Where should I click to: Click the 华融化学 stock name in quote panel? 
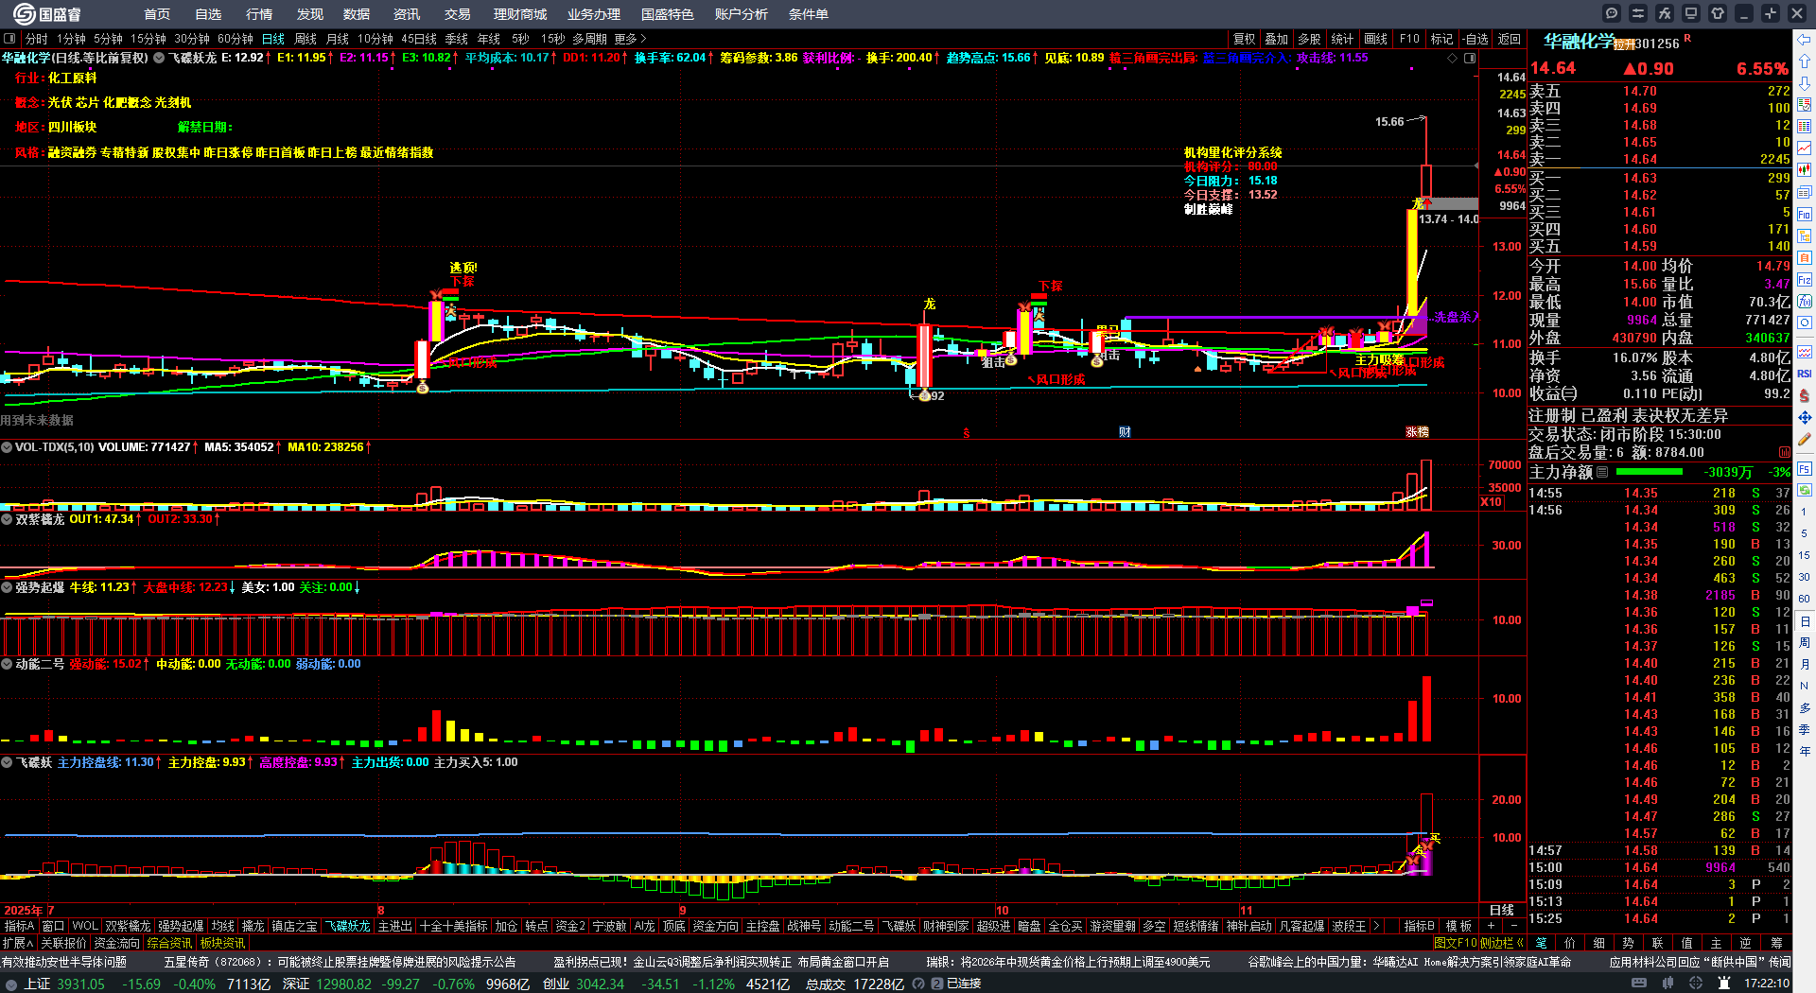tap(1580, 42)
